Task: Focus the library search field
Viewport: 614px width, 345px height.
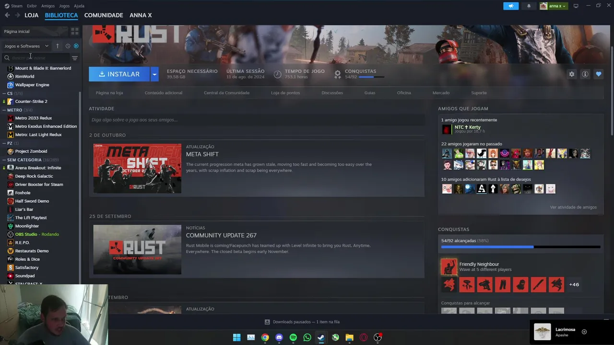Action: pyautogui.click(x=36, y=58)
